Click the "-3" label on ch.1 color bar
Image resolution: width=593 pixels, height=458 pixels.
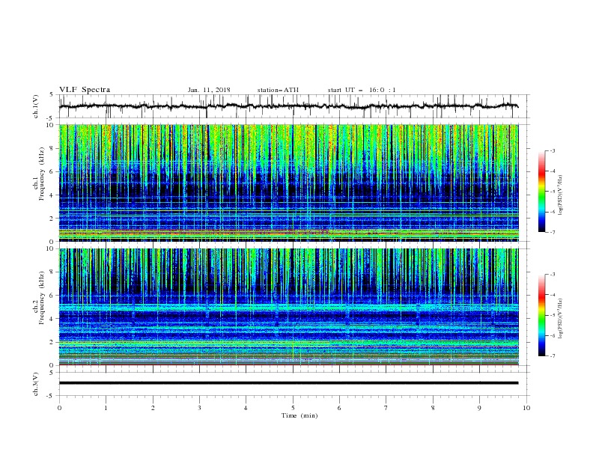coord(552,150)
